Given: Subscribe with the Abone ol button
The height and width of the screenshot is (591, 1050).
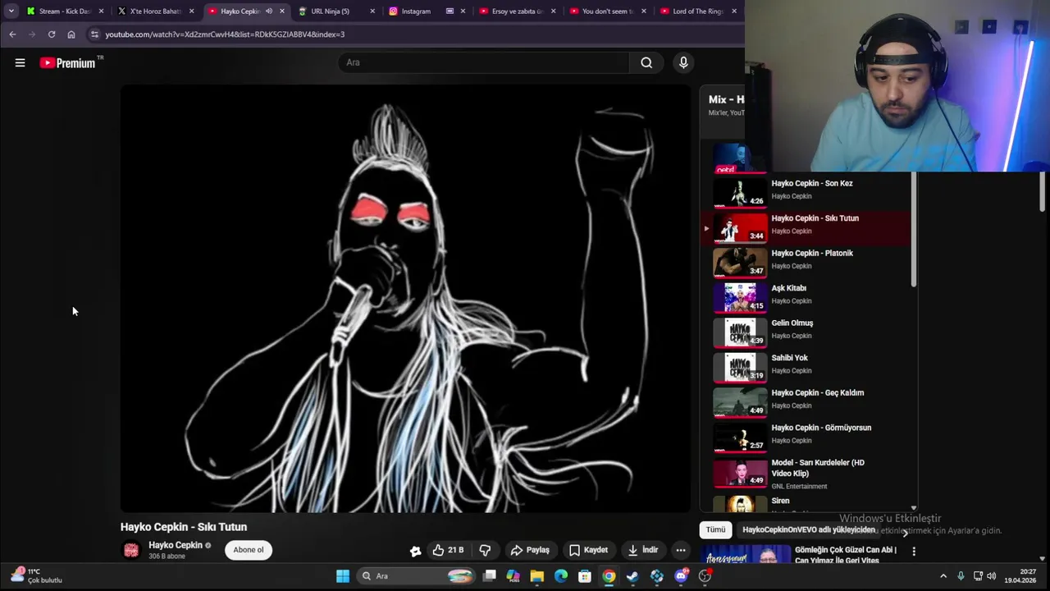Looking at the screenshot, I should tap(249, 550).
